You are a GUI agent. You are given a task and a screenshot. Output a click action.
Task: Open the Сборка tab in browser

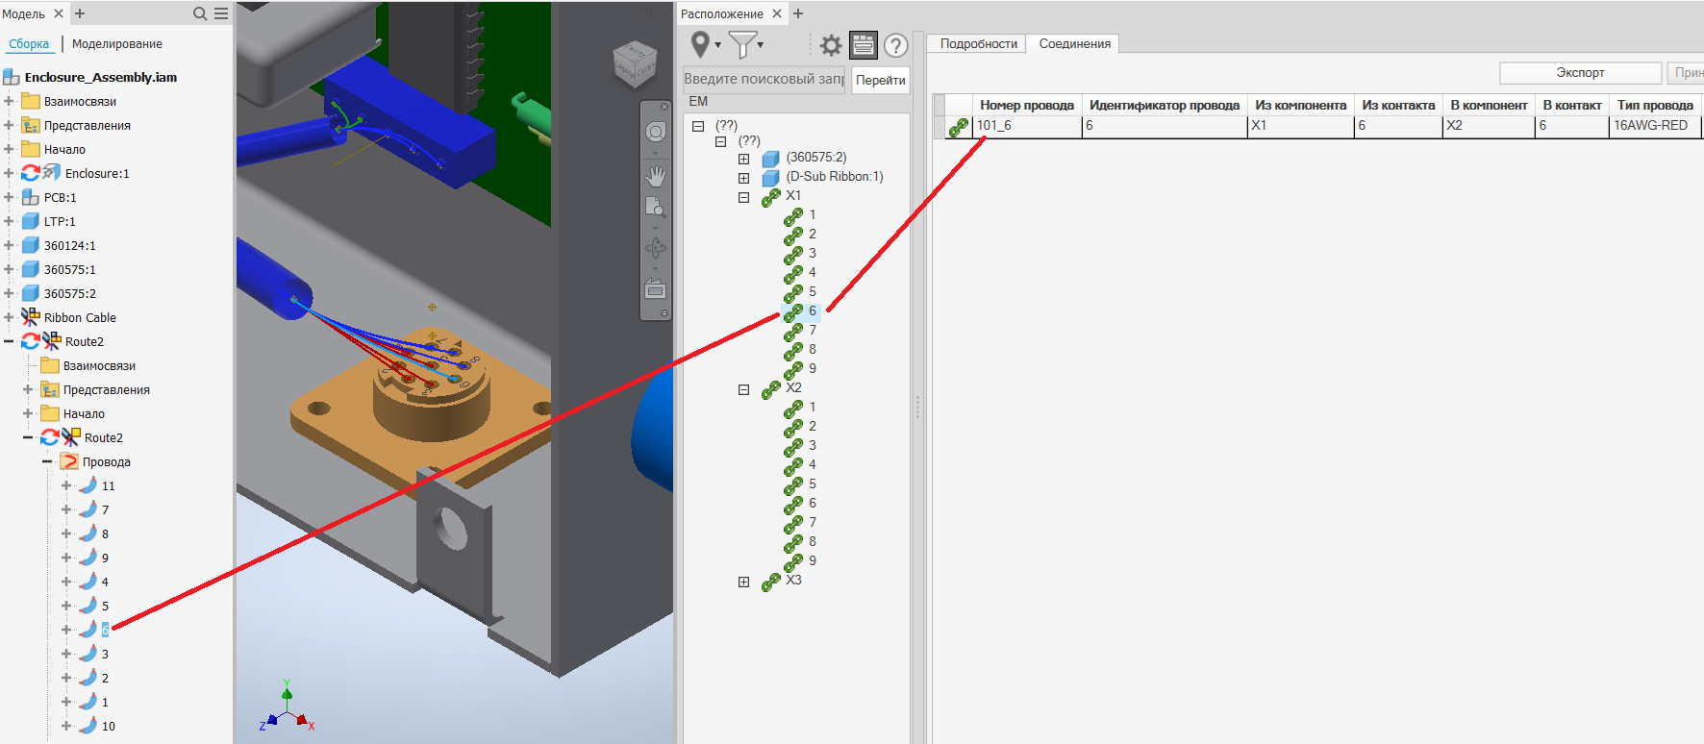pyautogui.click(x=29, y=43)
